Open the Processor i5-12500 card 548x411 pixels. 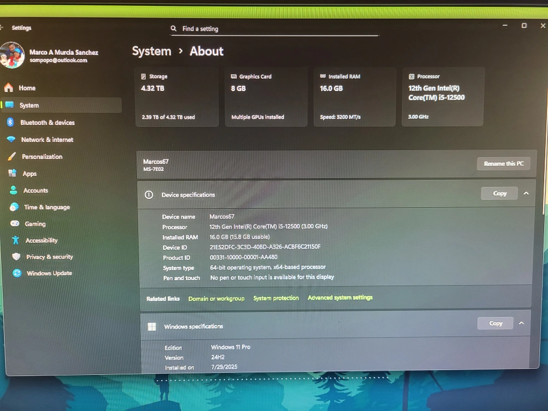pyautogui.click(x=442, y=96)
